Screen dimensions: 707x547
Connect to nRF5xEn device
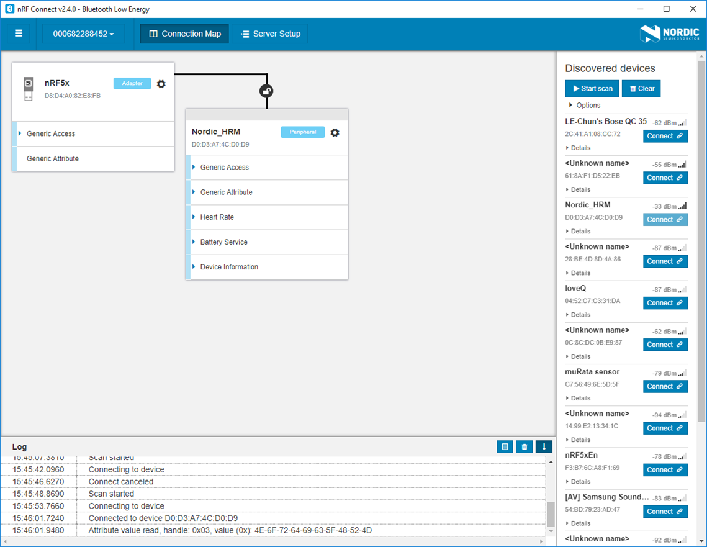[x=665, y=470]
